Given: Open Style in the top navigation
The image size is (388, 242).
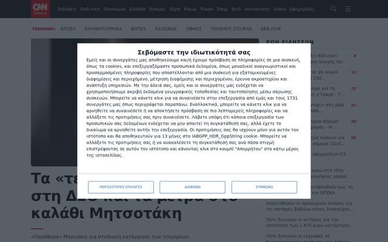Looking at the screenshot, I should [175, 9].
